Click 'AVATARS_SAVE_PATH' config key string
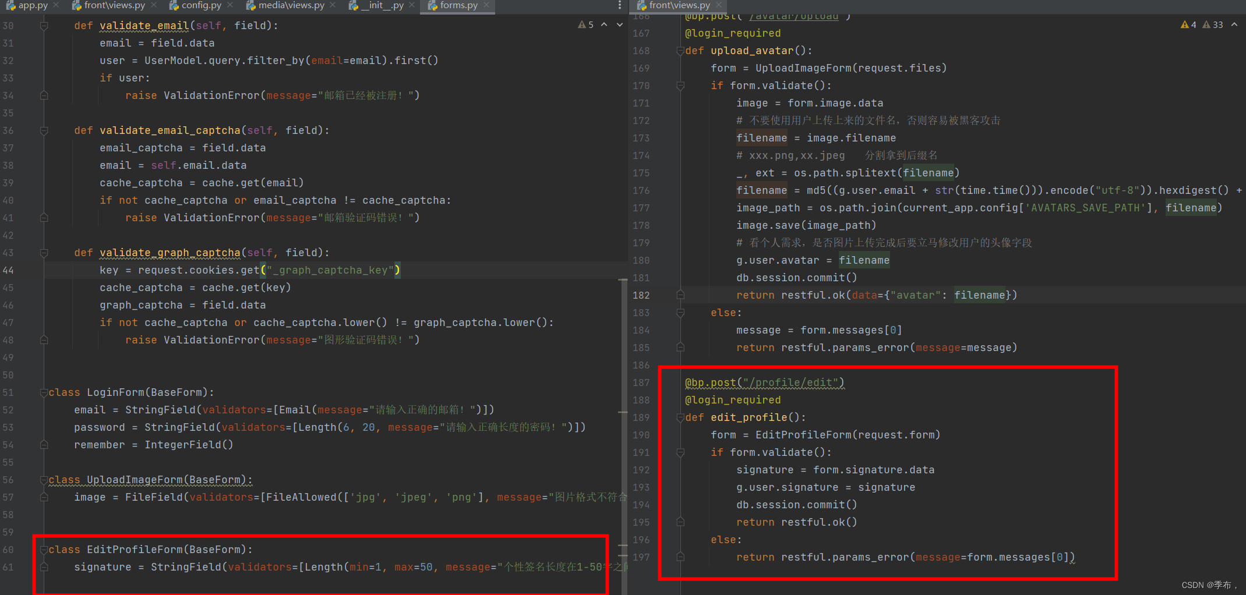 (x=1085, y=208)
